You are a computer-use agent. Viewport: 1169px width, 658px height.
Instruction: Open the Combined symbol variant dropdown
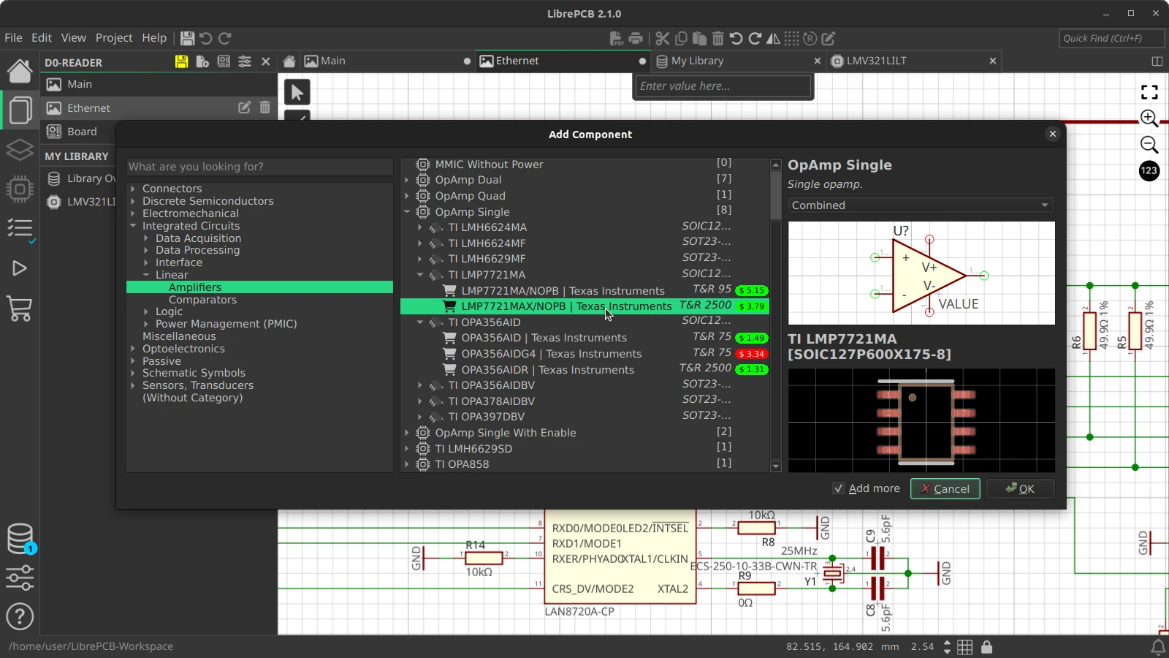(921, 205)
